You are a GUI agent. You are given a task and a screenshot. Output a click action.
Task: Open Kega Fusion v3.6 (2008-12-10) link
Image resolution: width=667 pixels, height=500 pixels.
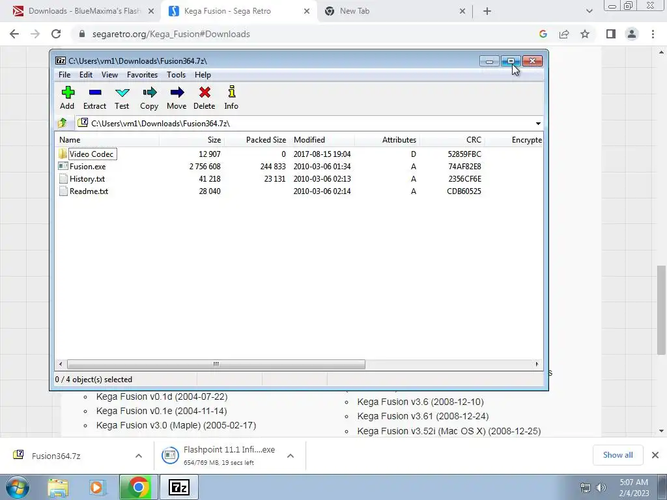pyautogui.click(x=420, y=402)
